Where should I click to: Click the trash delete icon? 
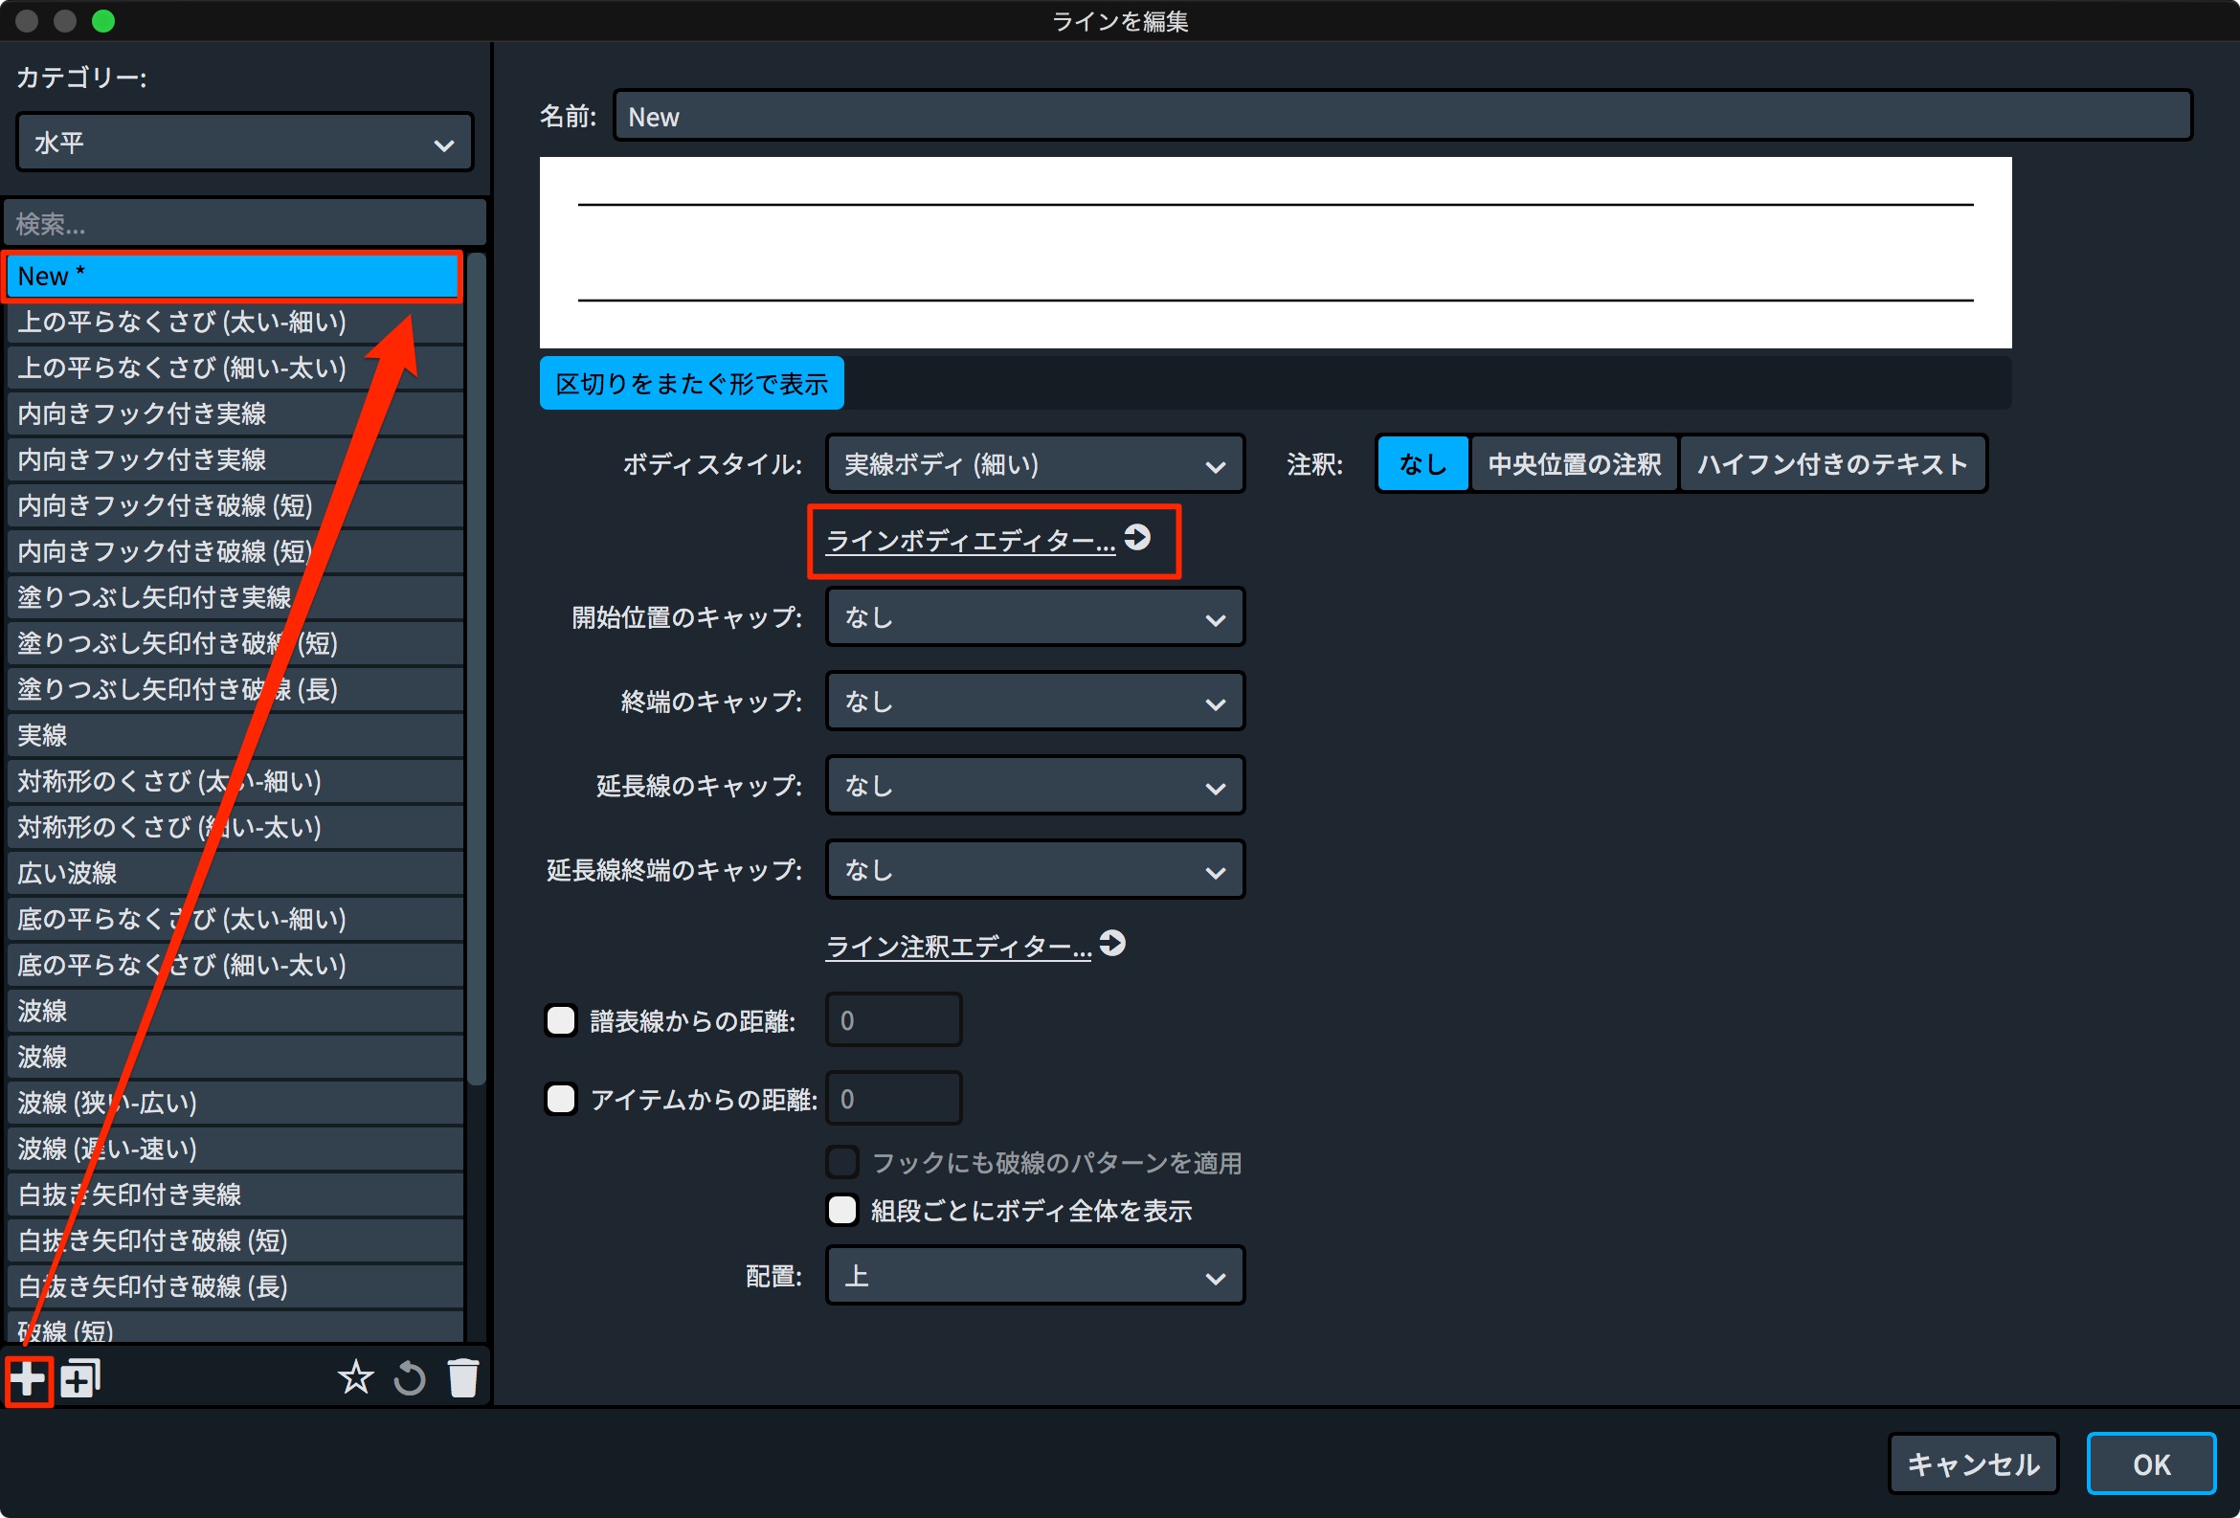(463, 1378)
